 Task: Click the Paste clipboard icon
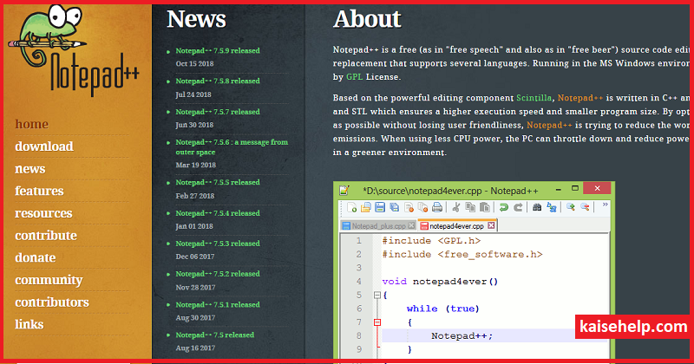coord(485,207)
